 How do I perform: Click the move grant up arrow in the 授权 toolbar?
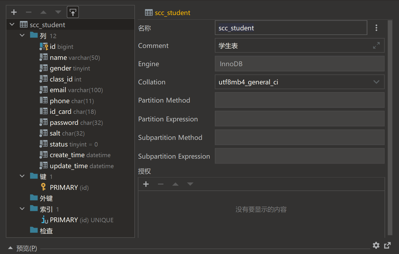(175, 184)
